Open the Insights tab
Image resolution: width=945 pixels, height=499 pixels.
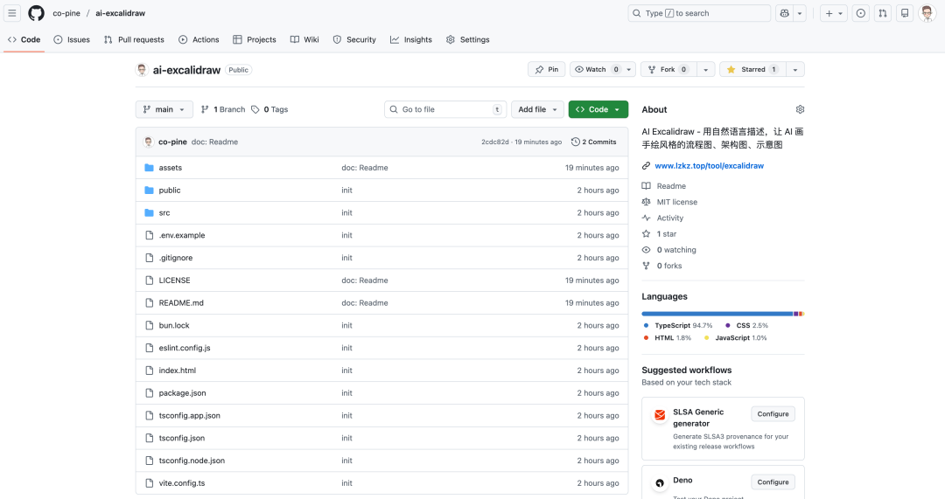tap(411, 39)
